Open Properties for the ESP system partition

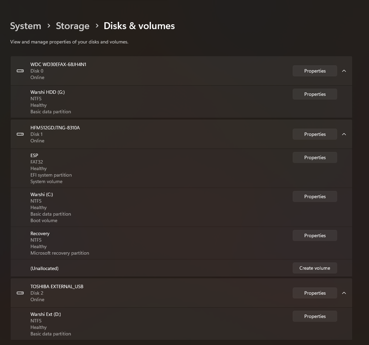[x=315, y=157]
